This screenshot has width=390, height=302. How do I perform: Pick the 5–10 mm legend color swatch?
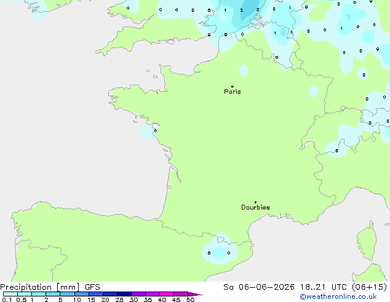pyautogui.click(x=67, y=294)
